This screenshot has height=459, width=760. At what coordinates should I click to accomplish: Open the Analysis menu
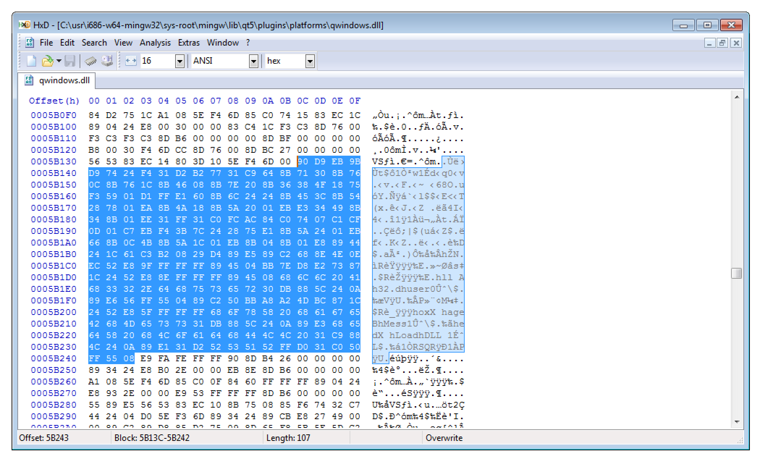(x=155, y=43)
